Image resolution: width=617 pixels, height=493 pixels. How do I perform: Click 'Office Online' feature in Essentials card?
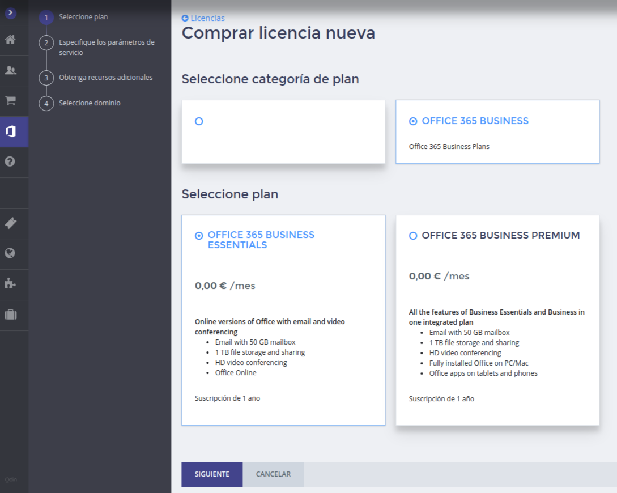236,373
